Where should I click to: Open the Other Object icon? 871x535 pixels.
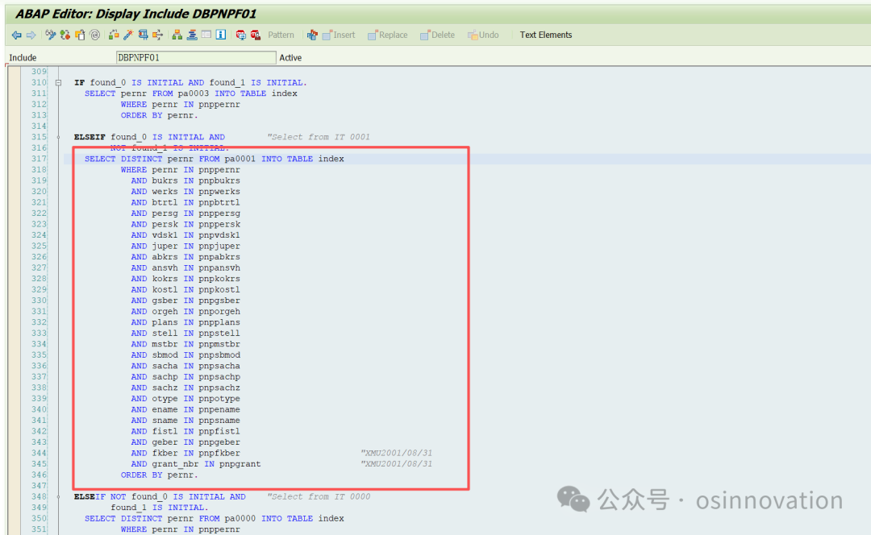[x=80, y=35]
